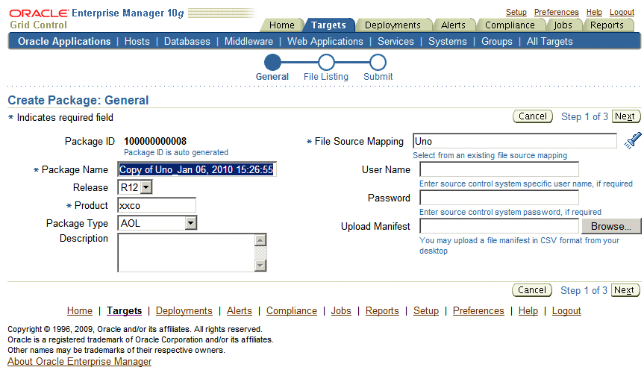Open the footer Jobs link
Viewport: 644px width, 376px height.
tap(341, 311)
